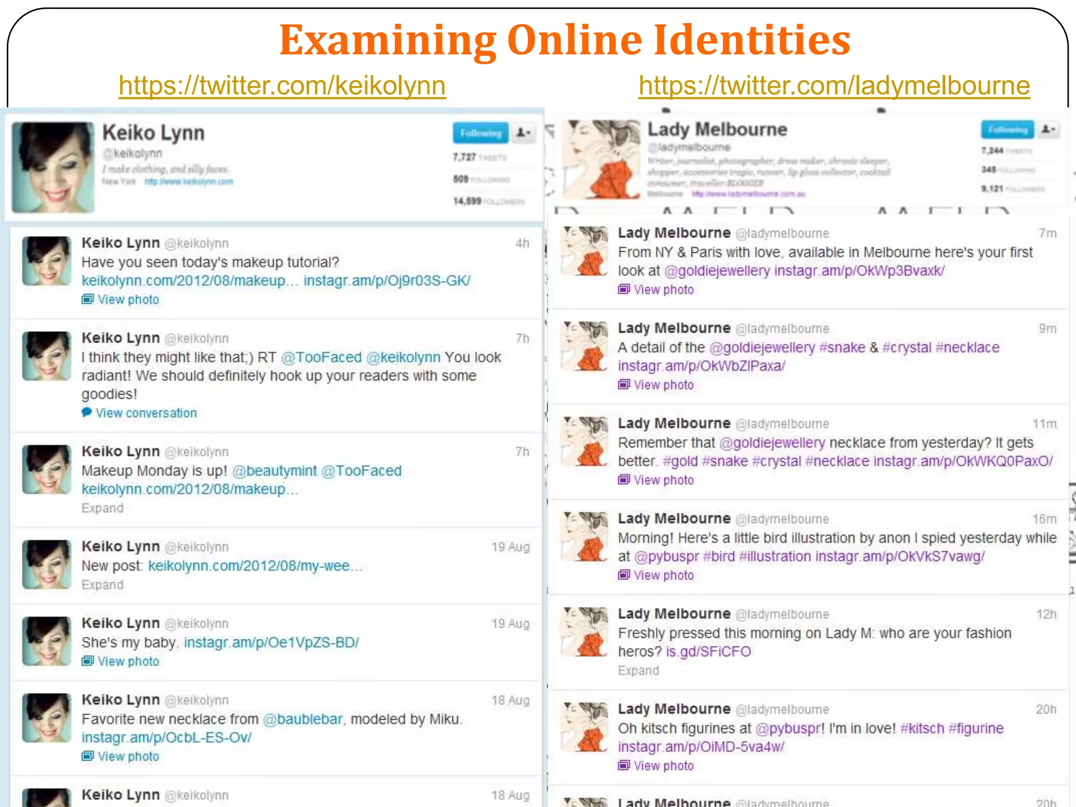Open the twitter.com/keikolynn link
Image resolution: width=1076 pixels, height=807 pixels.
[282, 86]
